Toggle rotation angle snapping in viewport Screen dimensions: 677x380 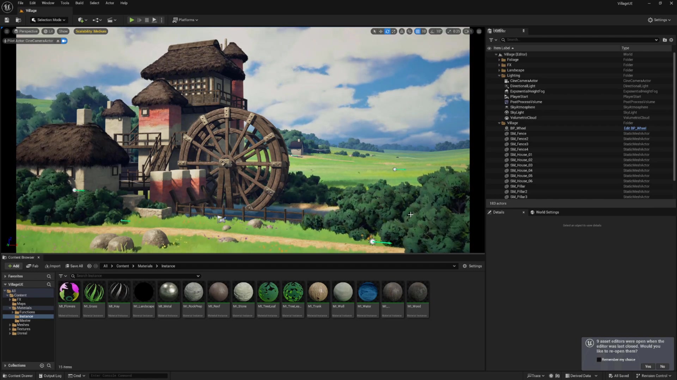[432, 31]
